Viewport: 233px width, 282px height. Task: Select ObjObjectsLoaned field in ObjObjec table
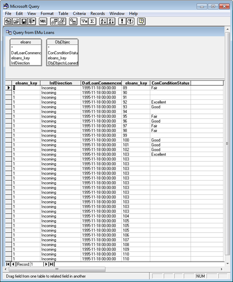pyautogui.click(x=63, y=63)
